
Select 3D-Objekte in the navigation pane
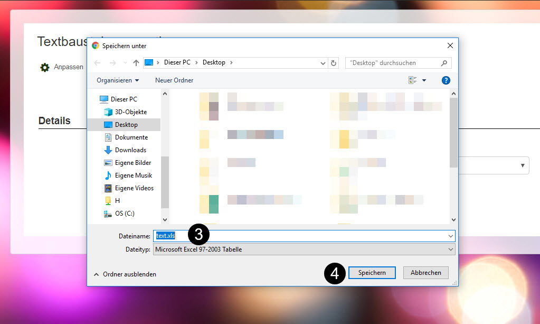(x=130, y=112)
